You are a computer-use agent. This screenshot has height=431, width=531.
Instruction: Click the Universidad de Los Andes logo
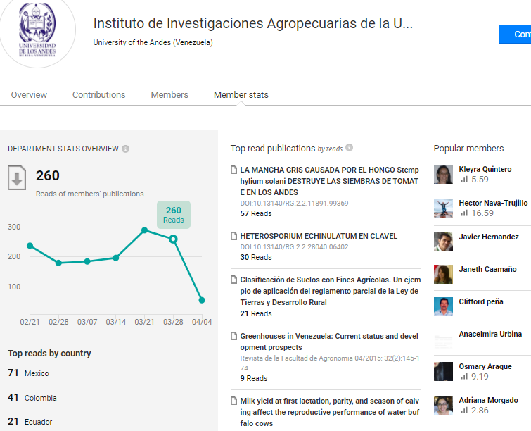[37, 30]
